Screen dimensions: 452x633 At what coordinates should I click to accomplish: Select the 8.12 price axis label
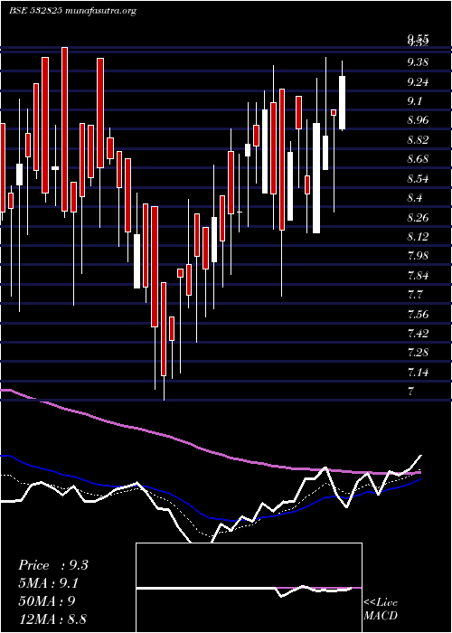[x=418, y=237]
